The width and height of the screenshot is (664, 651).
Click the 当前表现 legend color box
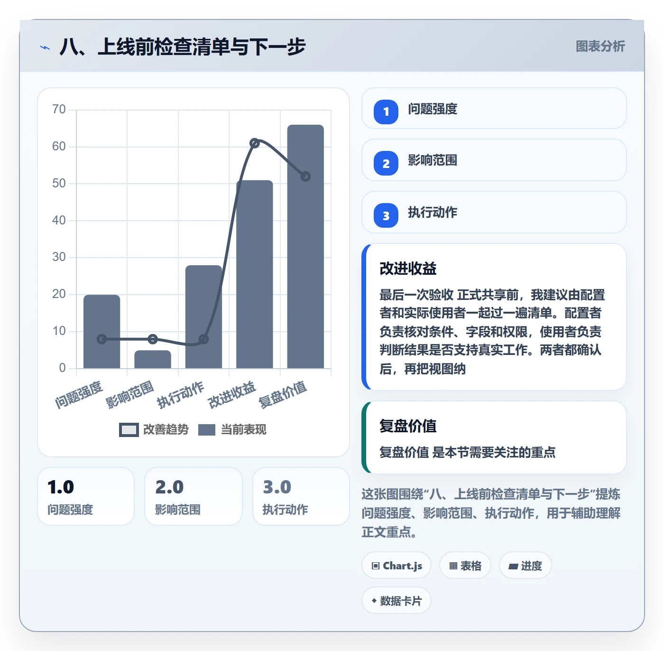[207, 430]
